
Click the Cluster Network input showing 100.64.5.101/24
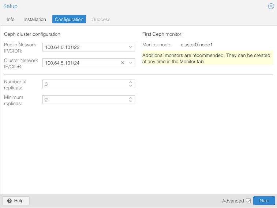[x=81, y=63]
